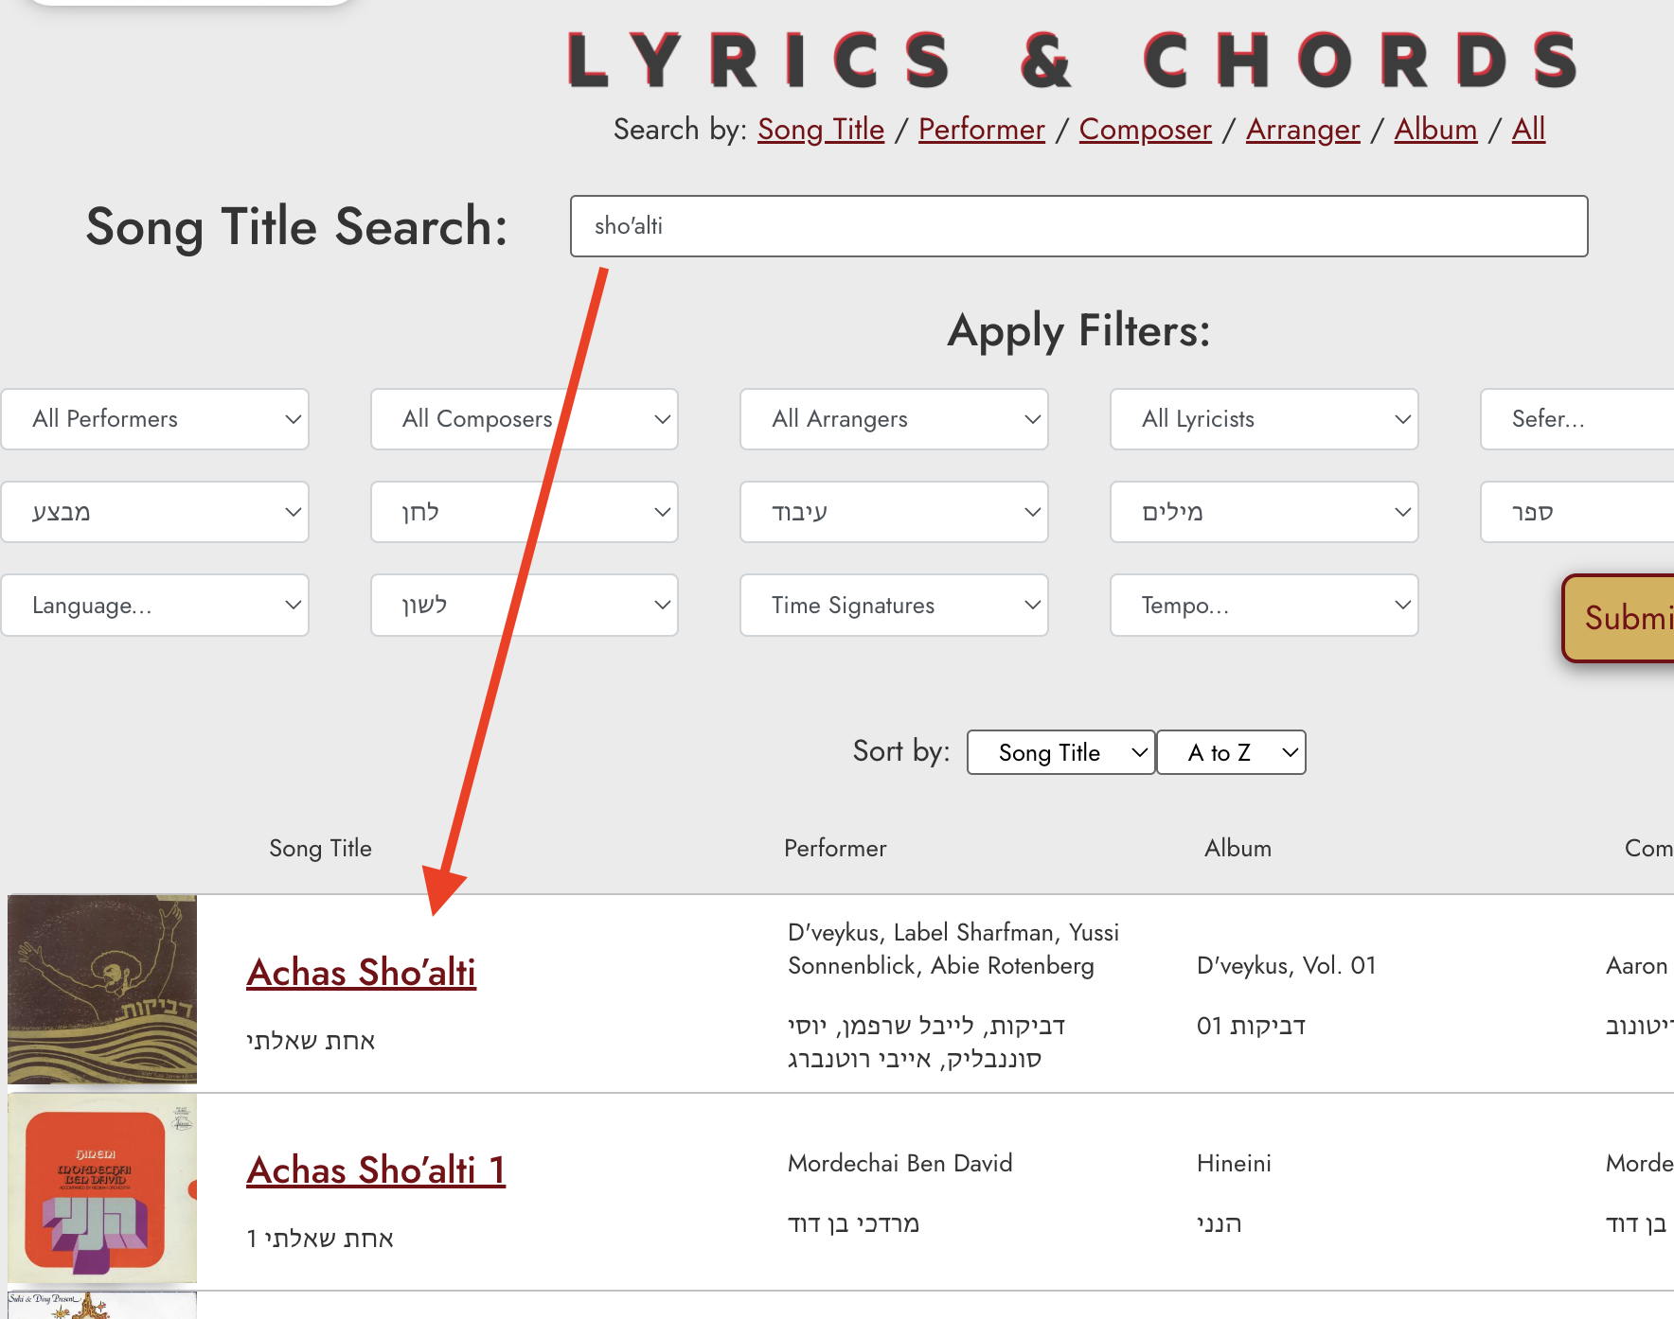Open the Hineini album cover thumbnail
The image size is (1674, 1319).
click(x=102, y=1187)
